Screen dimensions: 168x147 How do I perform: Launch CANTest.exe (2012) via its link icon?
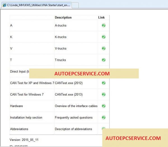pyautogui.click(x=104, y=83)
